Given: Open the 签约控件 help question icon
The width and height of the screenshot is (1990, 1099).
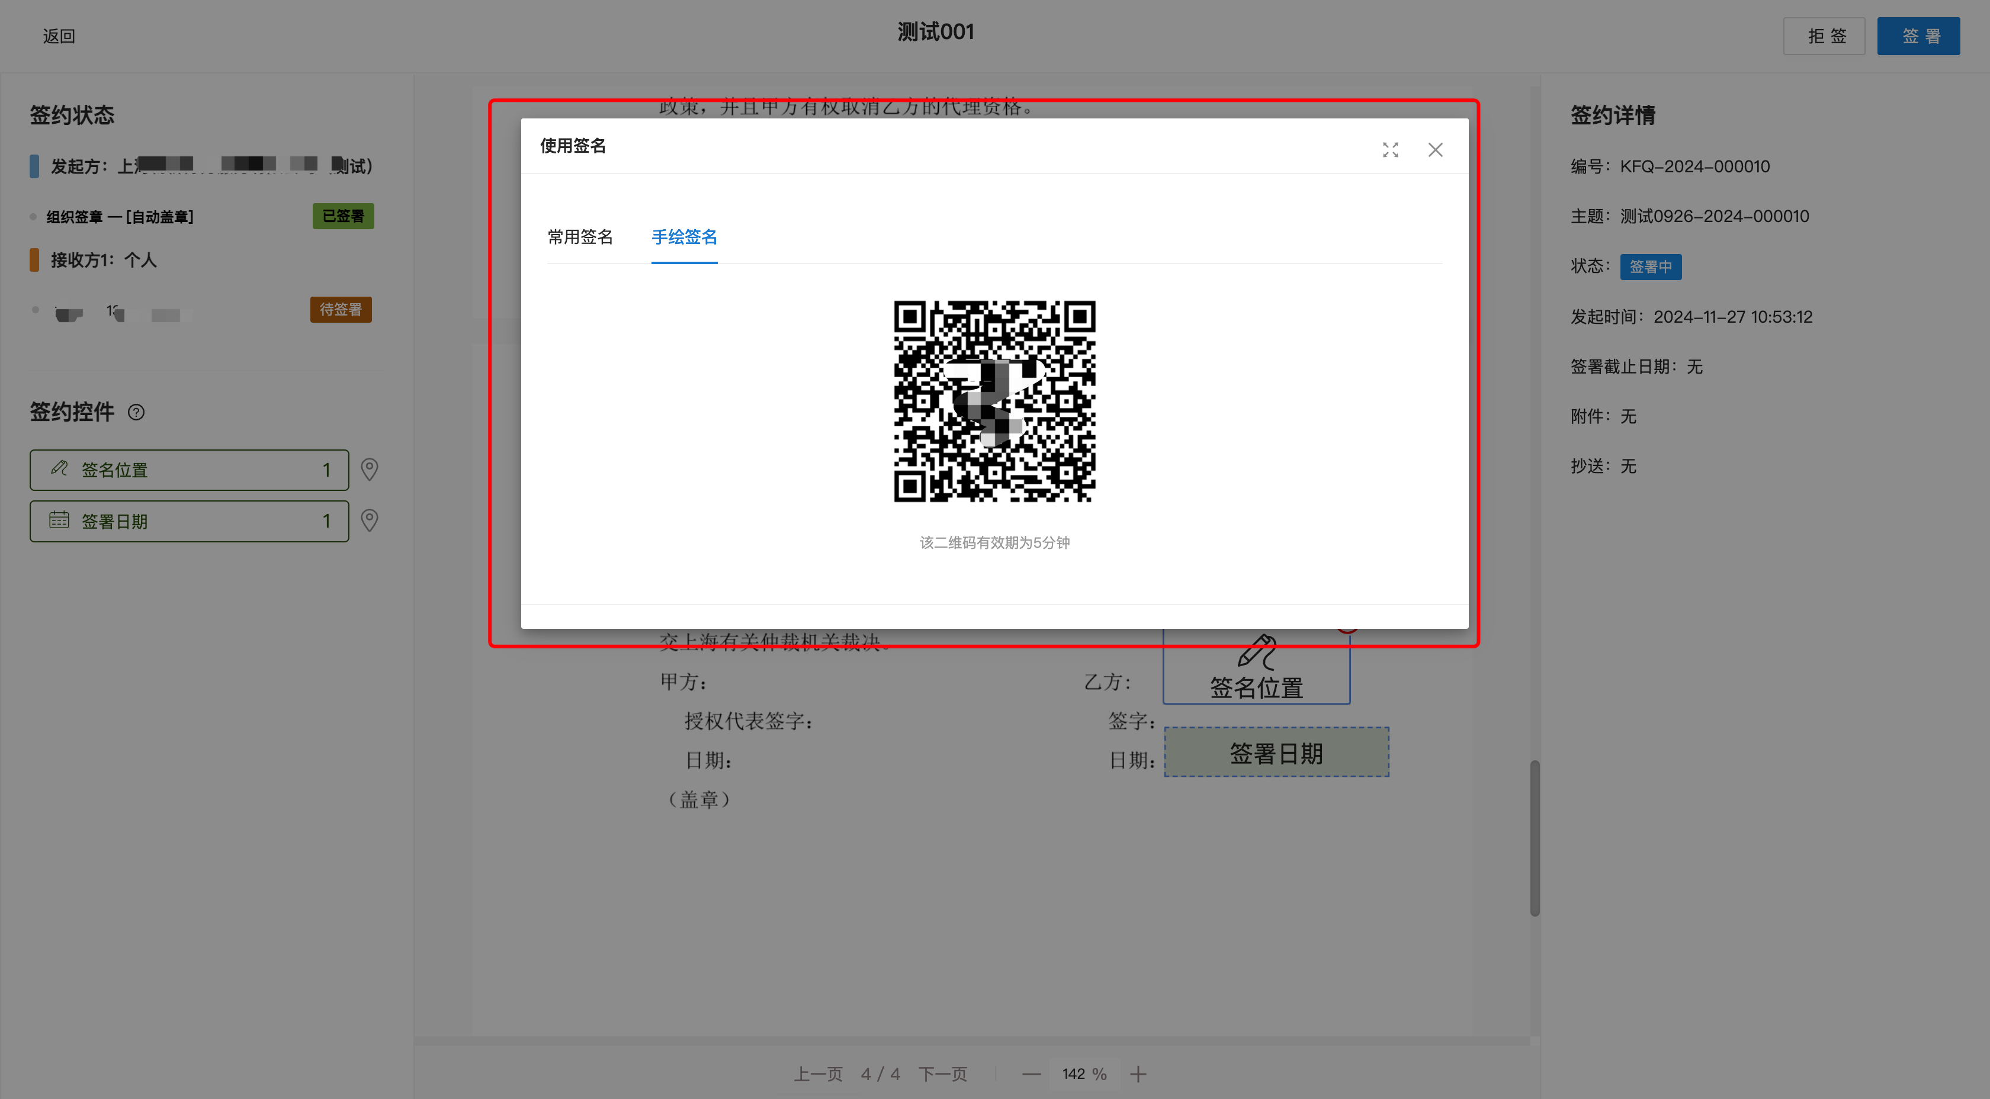Looking at the screenshot, I should [x=136, y=412].
